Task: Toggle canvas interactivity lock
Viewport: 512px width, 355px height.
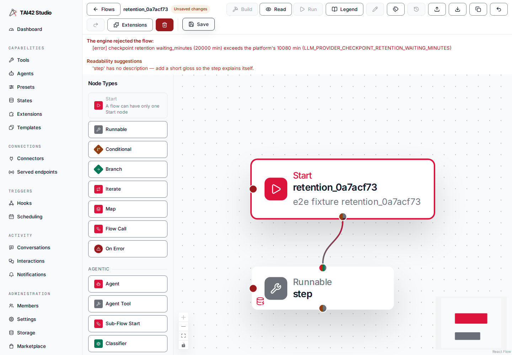Action: [x=183, y=345]
